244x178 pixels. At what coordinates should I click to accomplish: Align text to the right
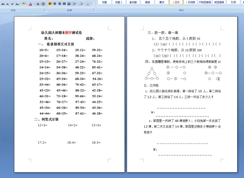[59, 4]
